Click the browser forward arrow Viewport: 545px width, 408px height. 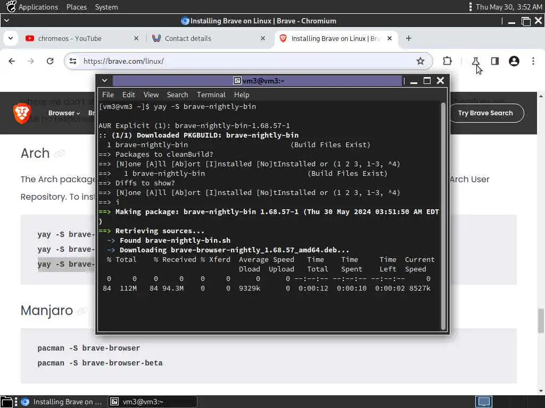(31, 61)
